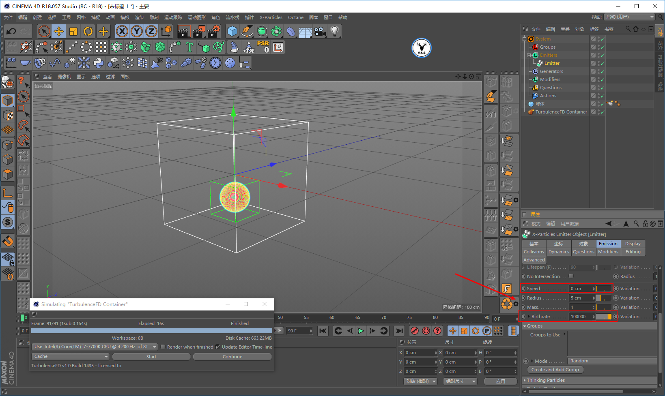Viewport: 665px width, 396px height.
Task: Click the Undo arrow icon
Action: (x=11, y=31)
